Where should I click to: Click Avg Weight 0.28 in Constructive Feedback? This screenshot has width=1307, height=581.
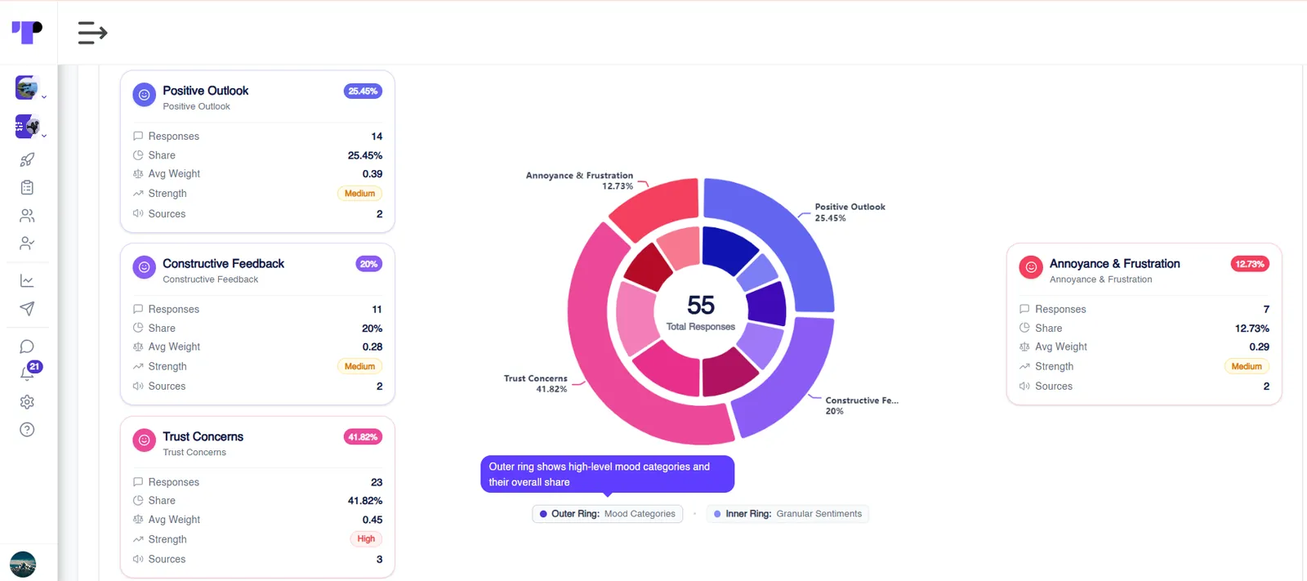coord(372,347)
